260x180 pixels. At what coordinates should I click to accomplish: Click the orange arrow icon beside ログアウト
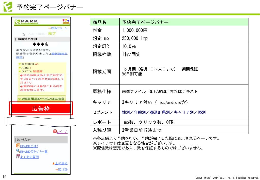point(57,170)
